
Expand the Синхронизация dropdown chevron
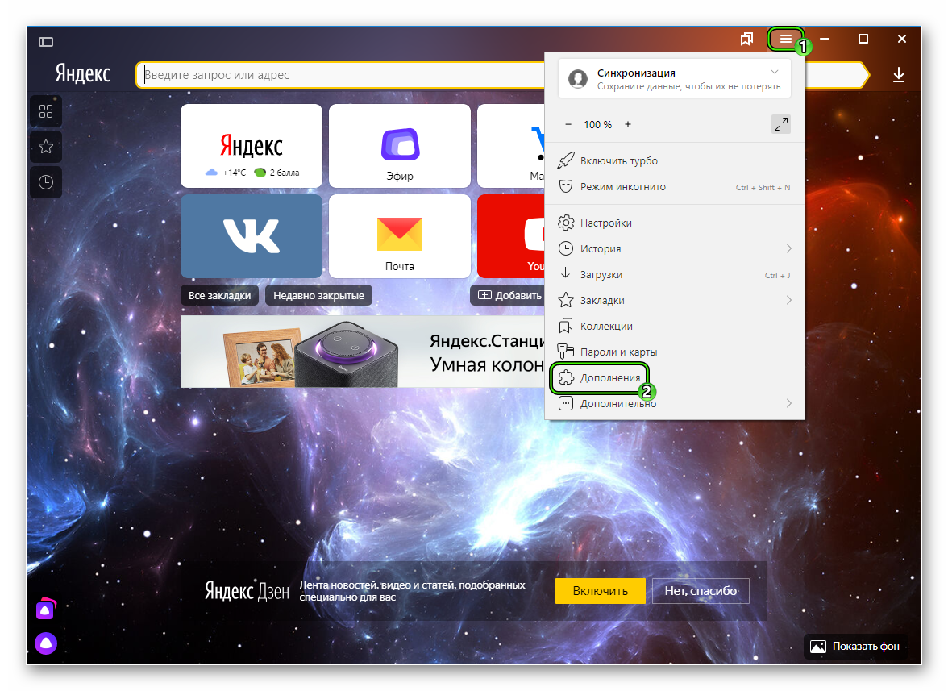(775, 72)
